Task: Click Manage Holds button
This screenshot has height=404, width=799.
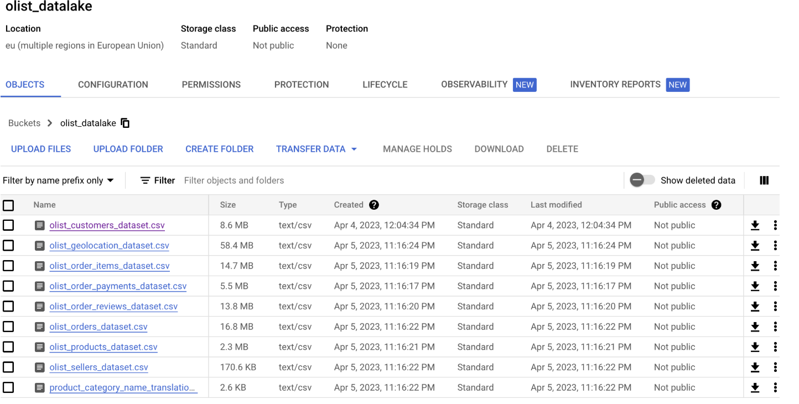Action: coord(418,149)
